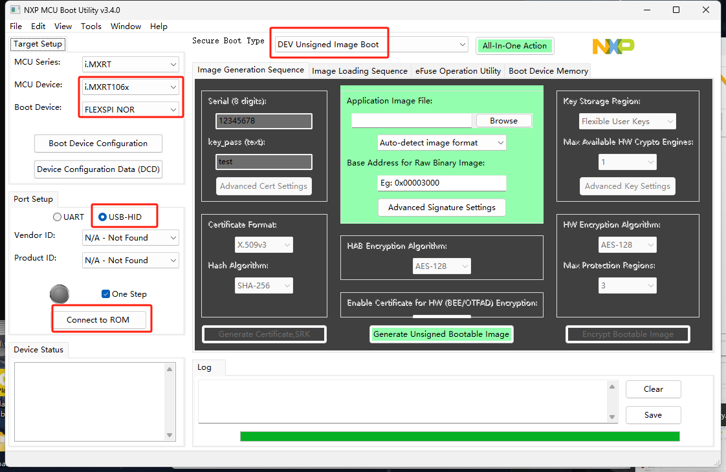Open the Boot Device dropdown
The height and width of the screenshot is (472, 726).
pyautogui.click(x=130, y=110)
